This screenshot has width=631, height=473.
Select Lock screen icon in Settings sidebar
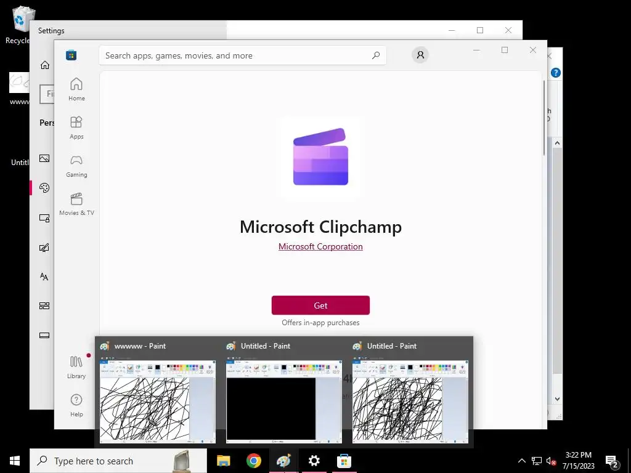click(x=44, y=218)
